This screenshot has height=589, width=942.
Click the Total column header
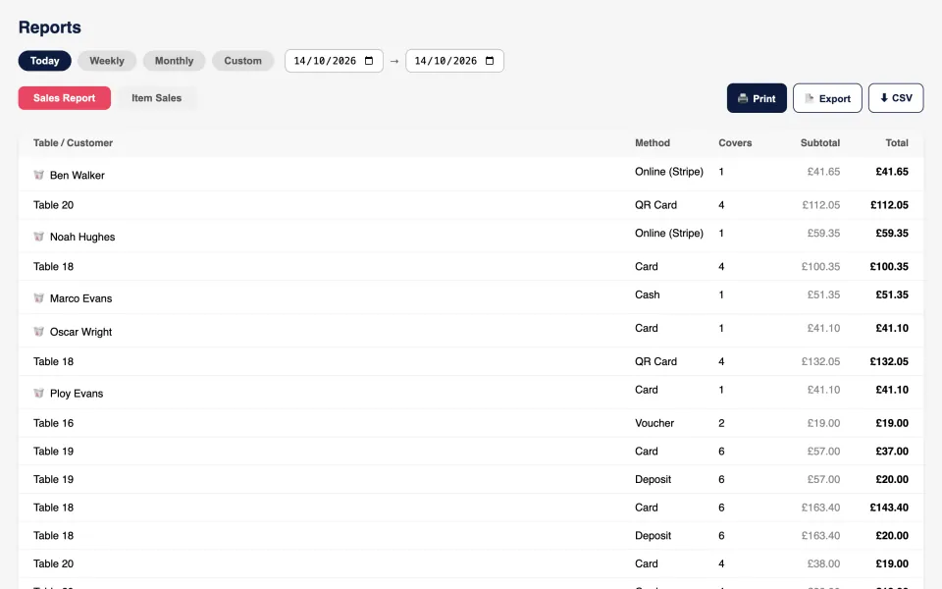pyautogui.click(x=897, y=143)
